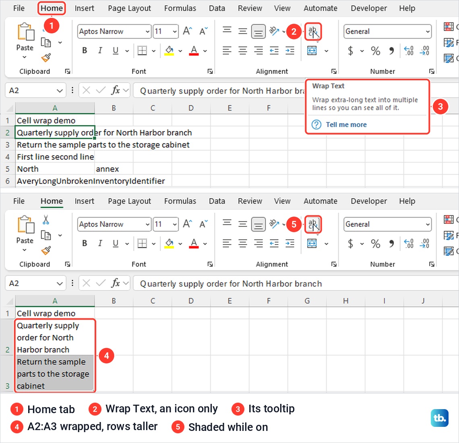
Task: Toggle Wrap Text in upper screenshot ribbon
Action: [313, 32]
